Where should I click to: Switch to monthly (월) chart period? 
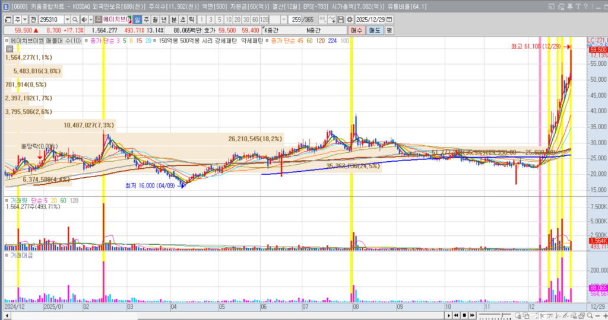tap(156, 20)
